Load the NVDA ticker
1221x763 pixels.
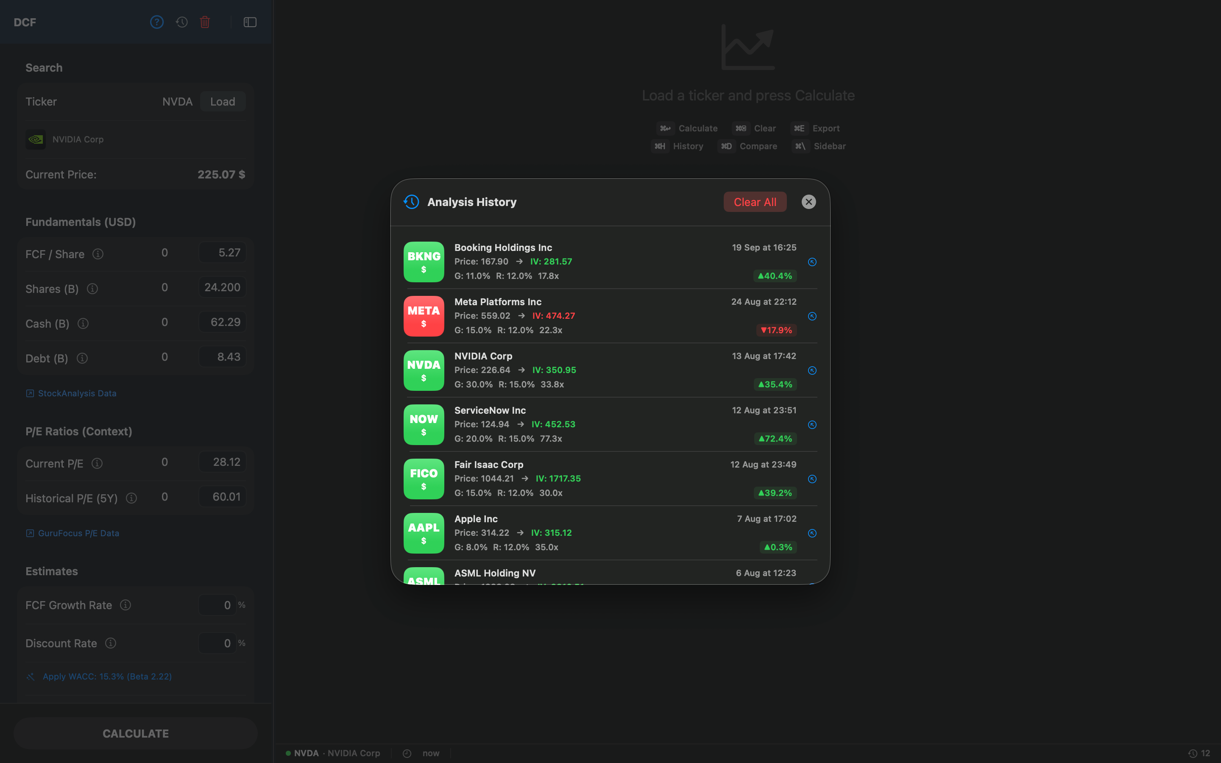[x=223, y=101]
